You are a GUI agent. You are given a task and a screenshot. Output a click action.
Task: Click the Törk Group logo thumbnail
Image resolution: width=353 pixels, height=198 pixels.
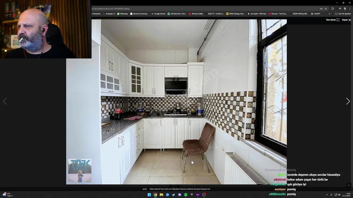[80, 170]
